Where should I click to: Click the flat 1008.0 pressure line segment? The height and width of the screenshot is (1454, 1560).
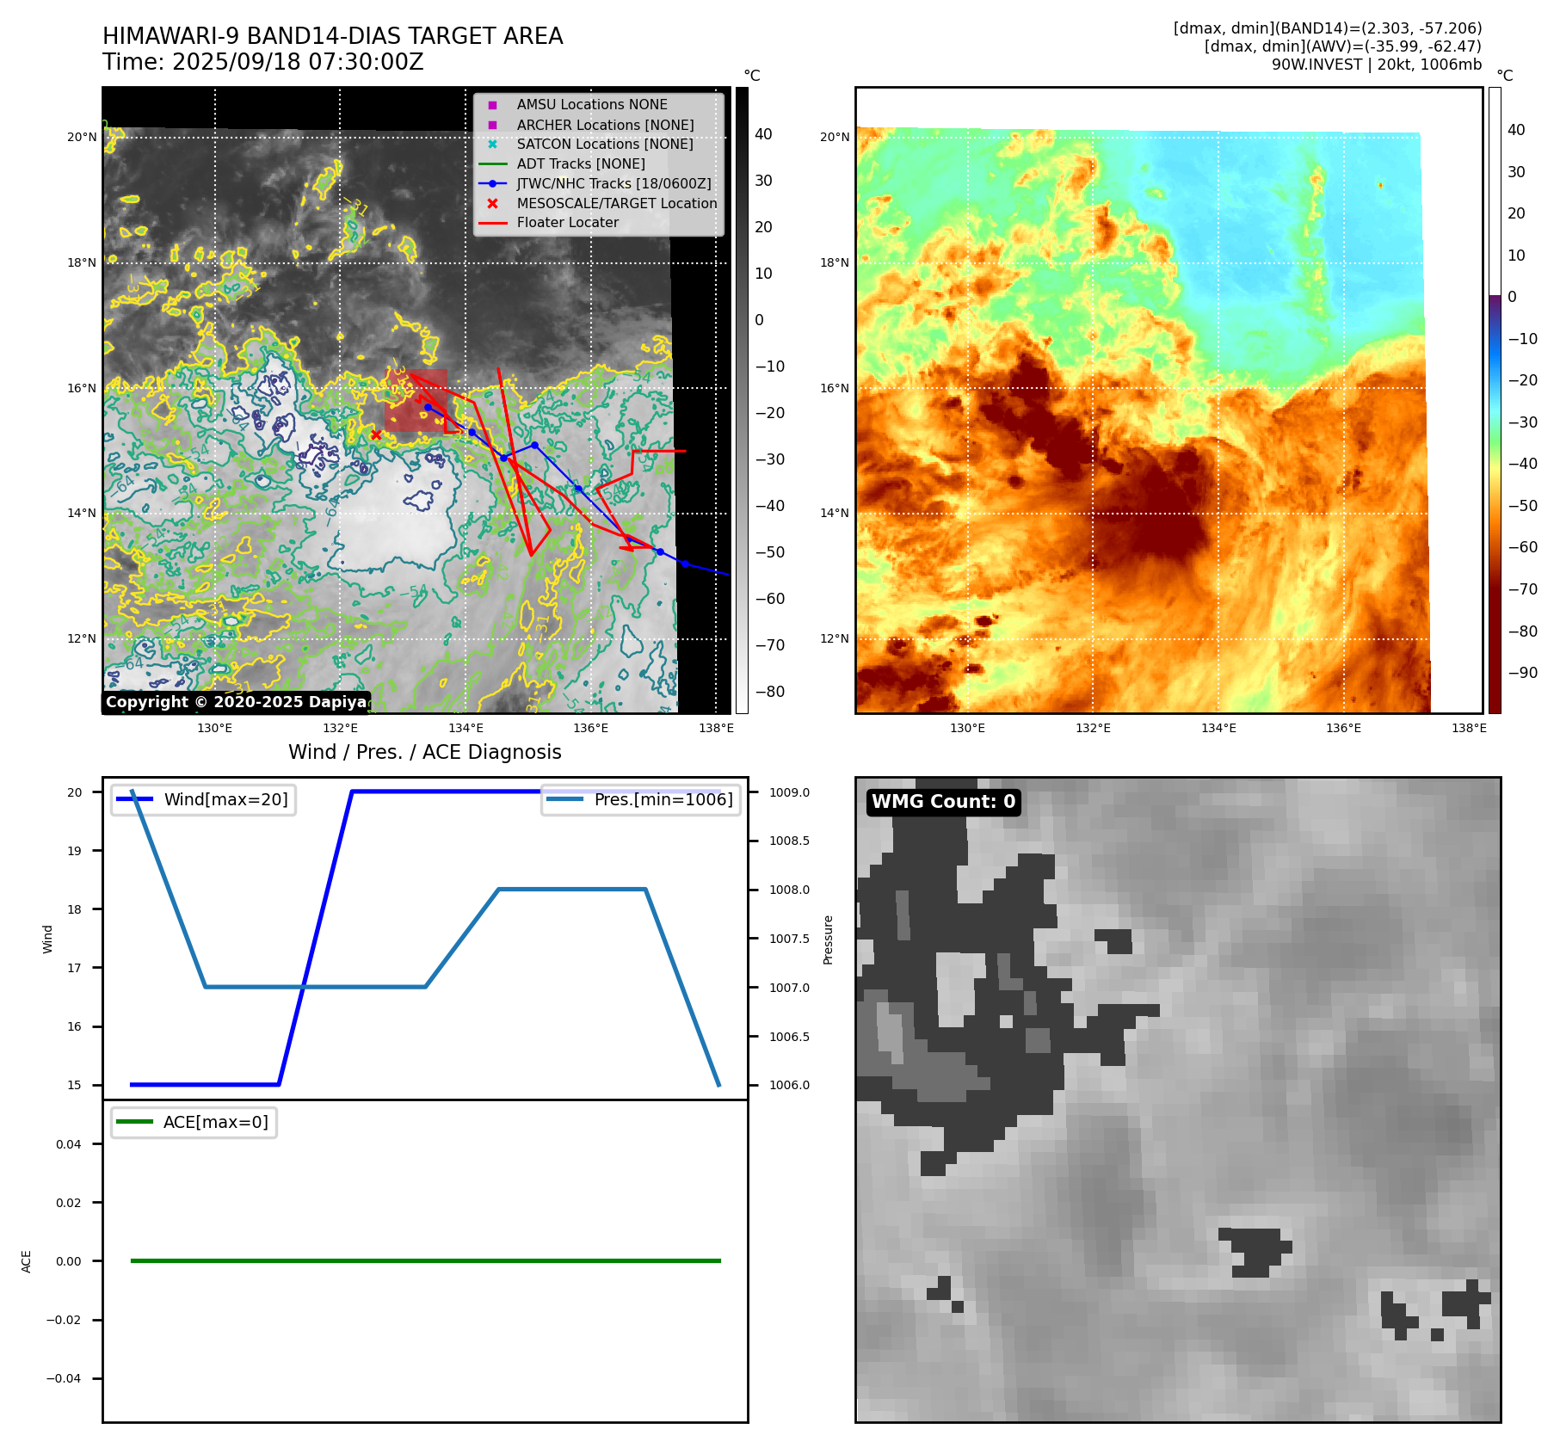click(572, 890)
